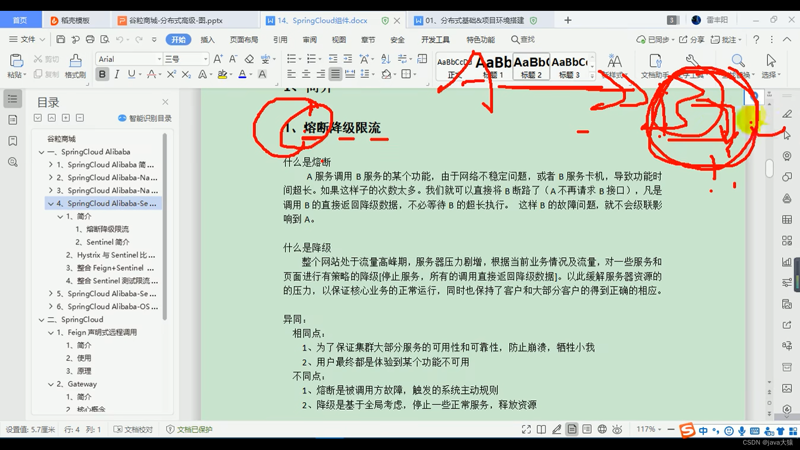Open the Arial font name dropdown
Viewport: 800px width, 450px height.
pyautogui.click(x=159, y=59)
